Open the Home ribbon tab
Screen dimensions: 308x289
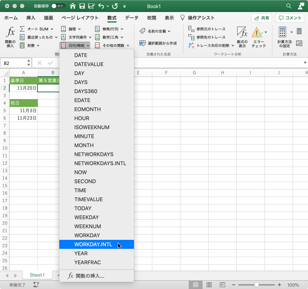tap(11, 18)
